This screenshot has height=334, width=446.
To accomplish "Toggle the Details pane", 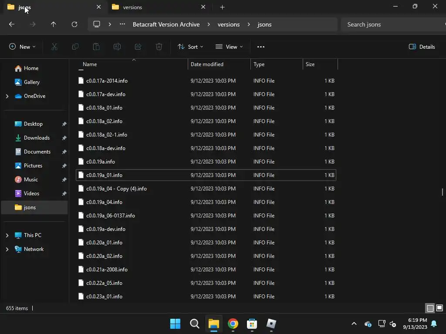I will 422,47.
